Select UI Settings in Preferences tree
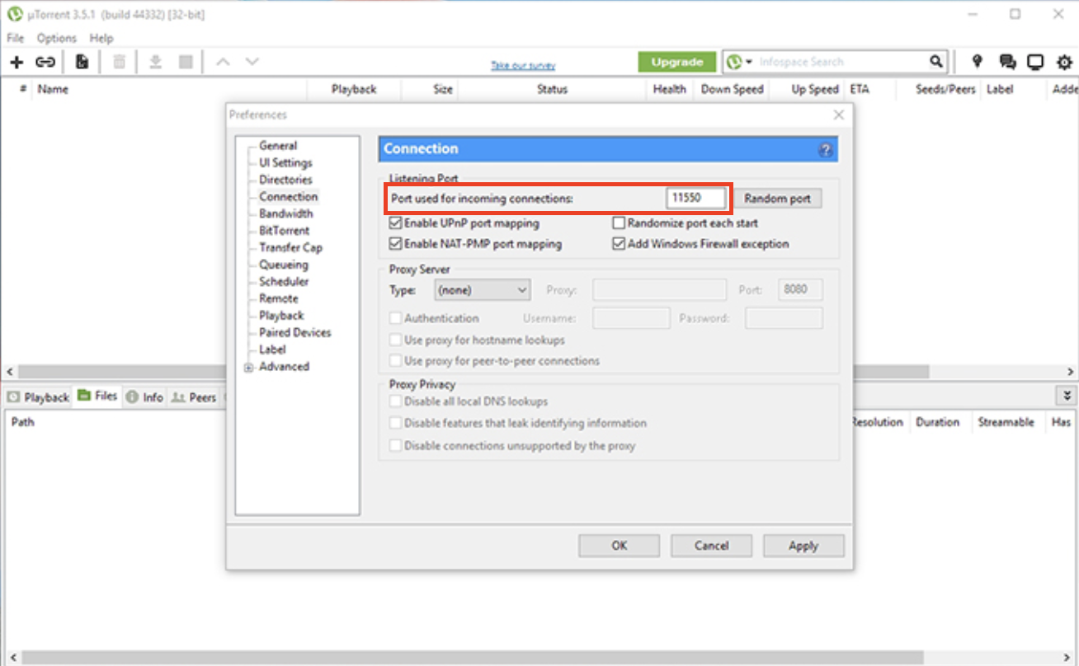This screenshot has width=1079, height=666. 285,163
